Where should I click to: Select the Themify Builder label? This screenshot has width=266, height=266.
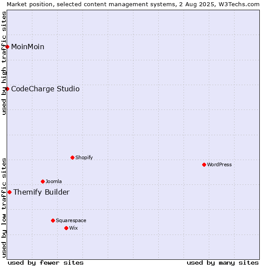[41, 192]
